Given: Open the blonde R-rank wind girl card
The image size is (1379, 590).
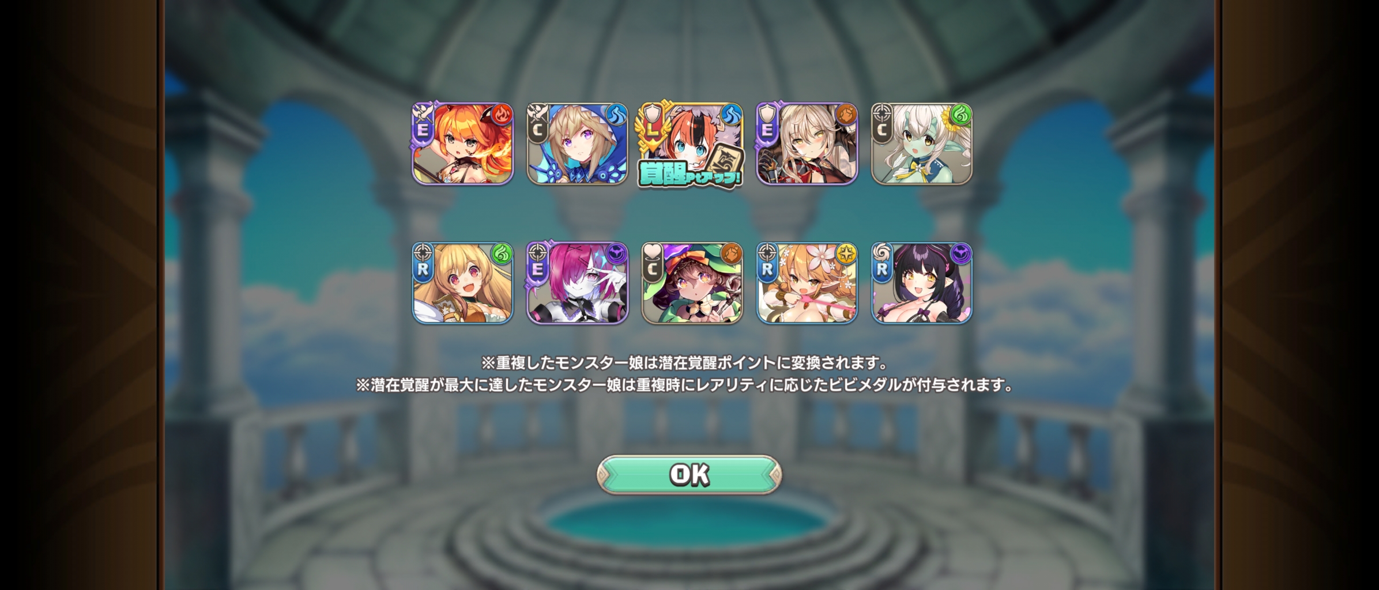Looking at the screenshot, I should pyautogui.click(x=462, y=283).
